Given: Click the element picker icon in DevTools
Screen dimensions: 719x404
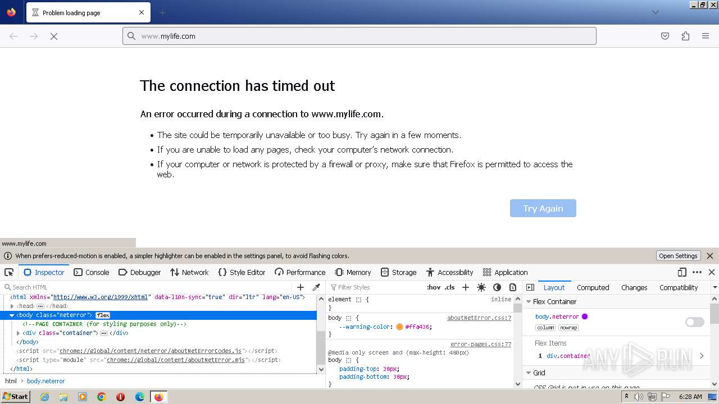Looking at the screenshot, I should click(9, 272).
